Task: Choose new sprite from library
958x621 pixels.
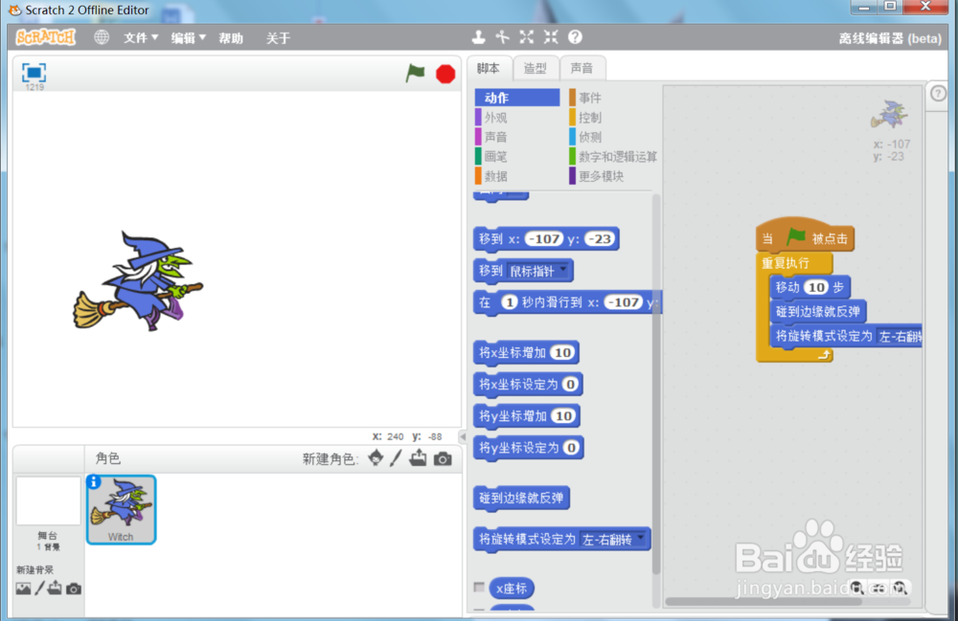Action: pyautogui.click(x=376, y=457)
